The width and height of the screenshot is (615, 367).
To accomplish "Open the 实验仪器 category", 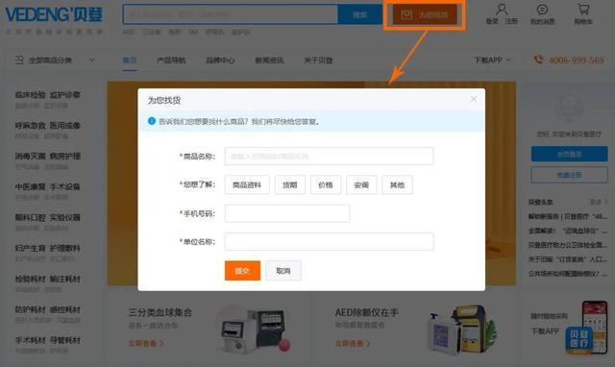I will (64, 217).
